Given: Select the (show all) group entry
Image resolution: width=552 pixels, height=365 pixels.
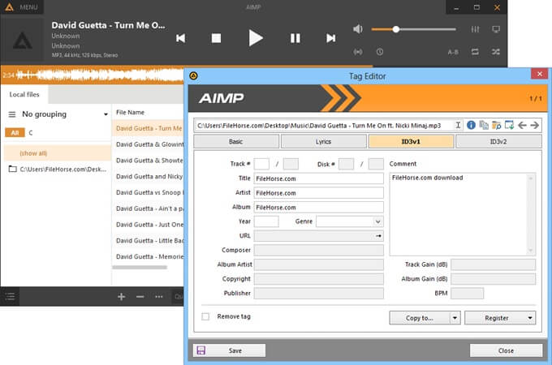Looking at the screenshot, I should pos(58,153).
